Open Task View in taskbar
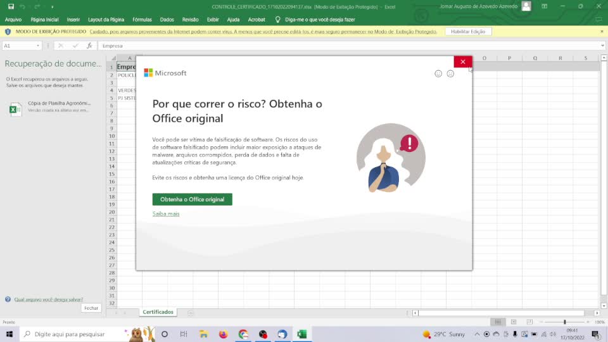This screenshot has width=608, height=342. tap(184, 334)
